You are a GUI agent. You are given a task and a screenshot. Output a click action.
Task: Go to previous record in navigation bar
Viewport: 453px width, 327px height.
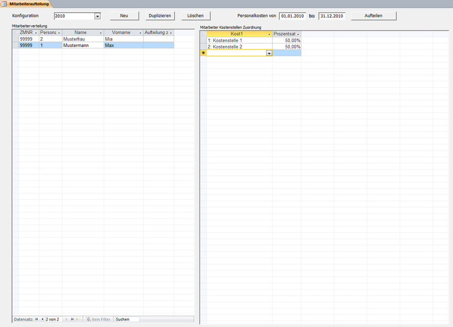tap(43, 319)
